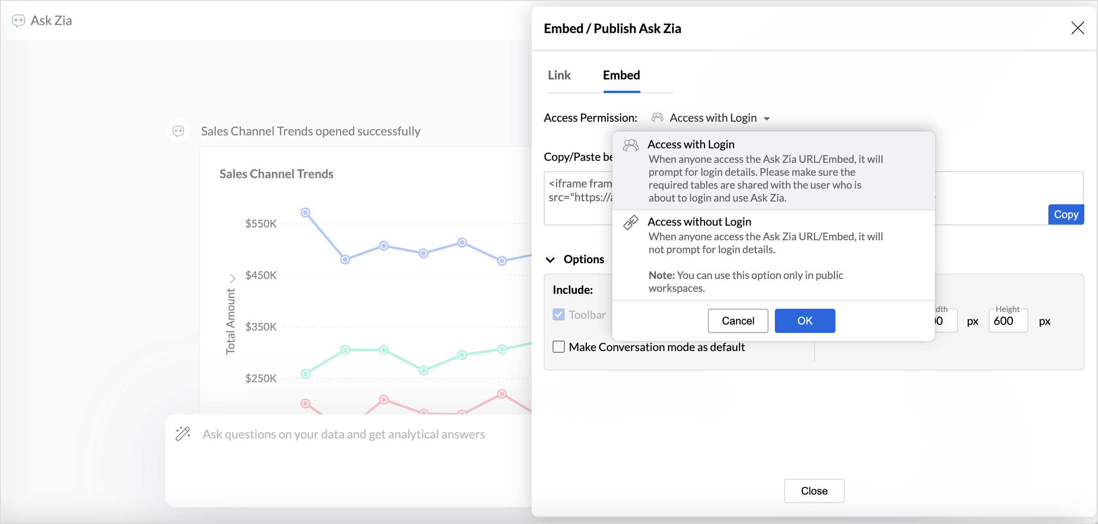
Task: Click the Ask Zia logo icon
Action: pyautogui.click(x=18, y=21)
